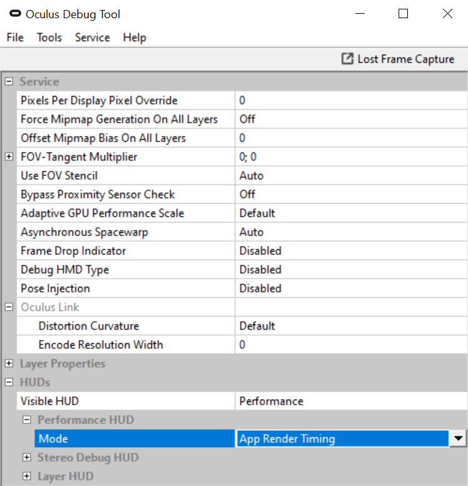The height and width of the screenshot is (486, 468).
Task: Expand the Layer Properties section
Action: pos(9,364)
